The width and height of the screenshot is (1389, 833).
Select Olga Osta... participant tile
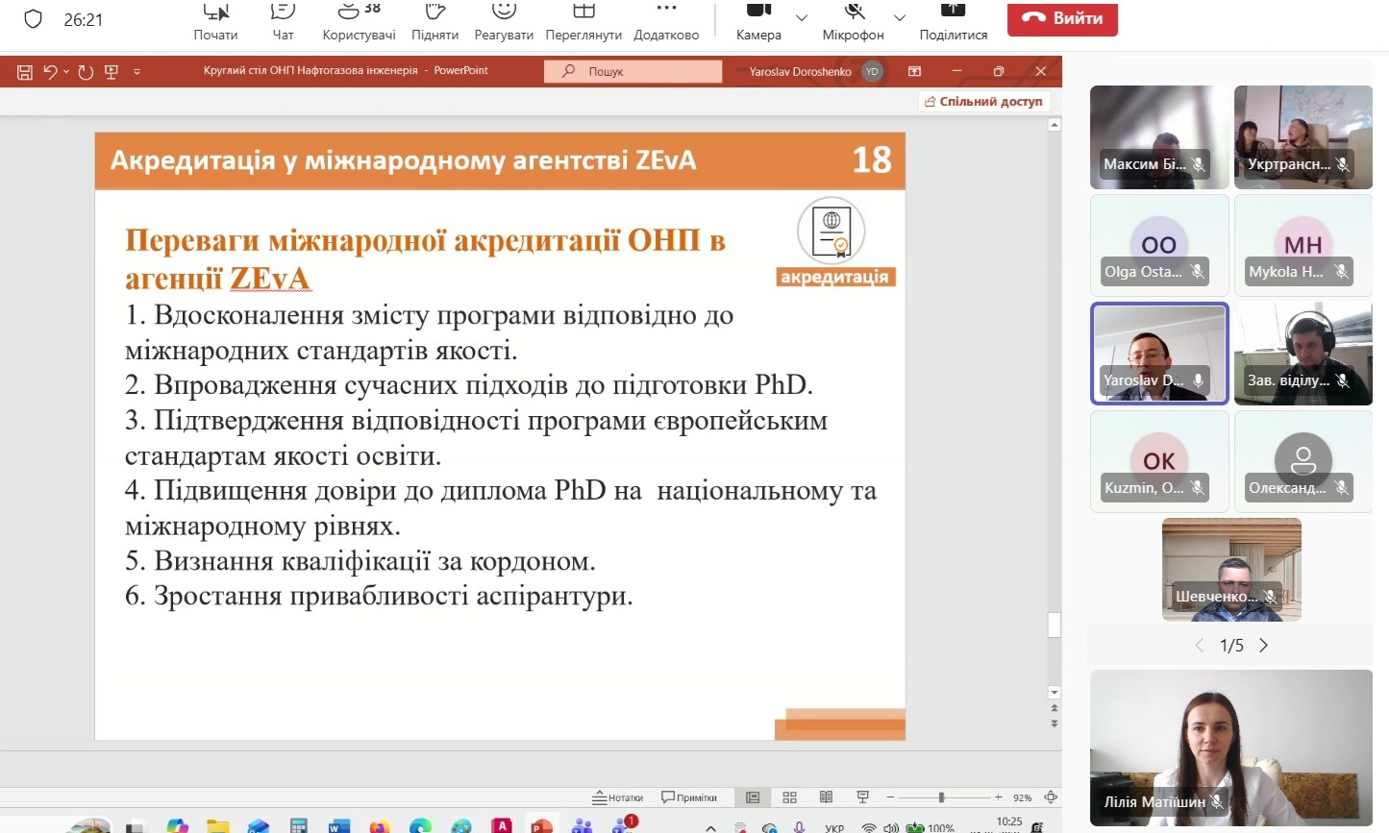tap(1159, 245)
